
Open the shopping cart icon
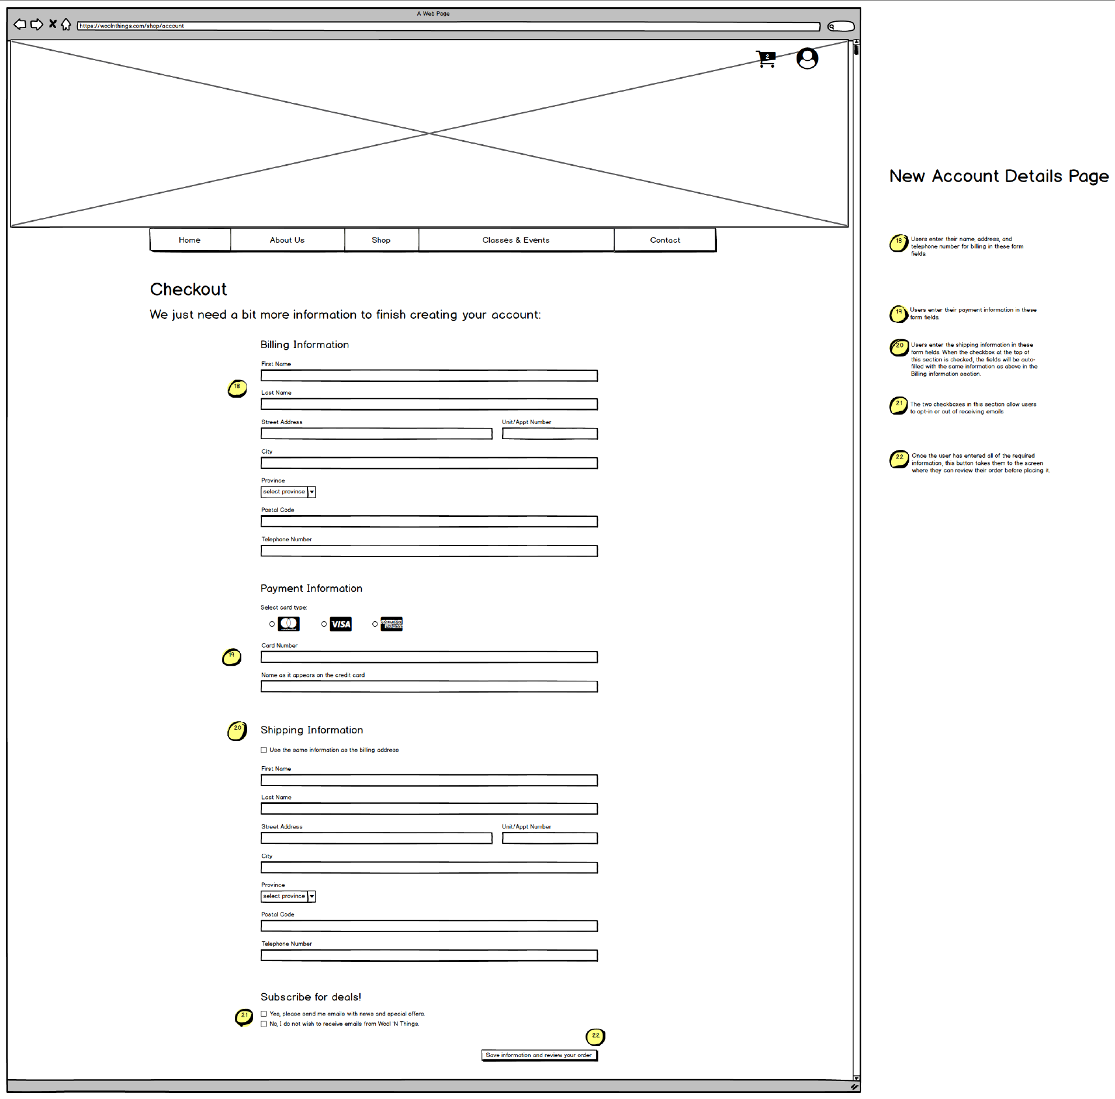click(x=766, y=59)
